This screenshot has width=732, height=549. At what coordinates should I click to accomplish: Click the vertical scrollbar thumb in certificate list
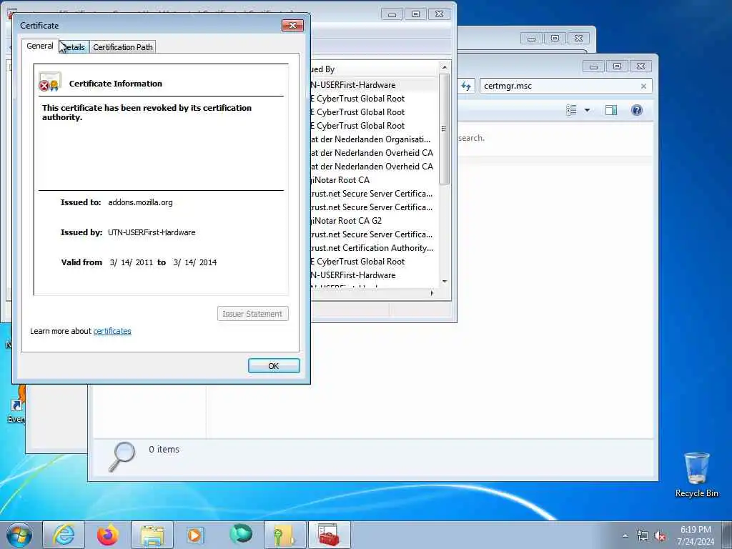445,129
